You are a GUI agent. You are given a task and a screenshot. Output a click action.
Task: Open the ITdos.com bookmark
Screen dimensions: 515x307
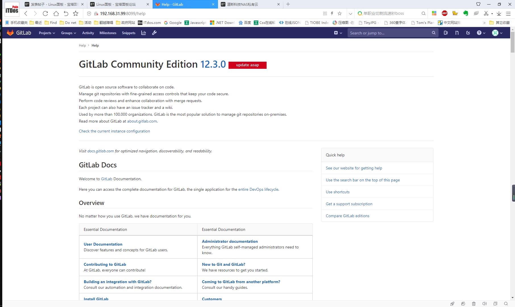149,23
